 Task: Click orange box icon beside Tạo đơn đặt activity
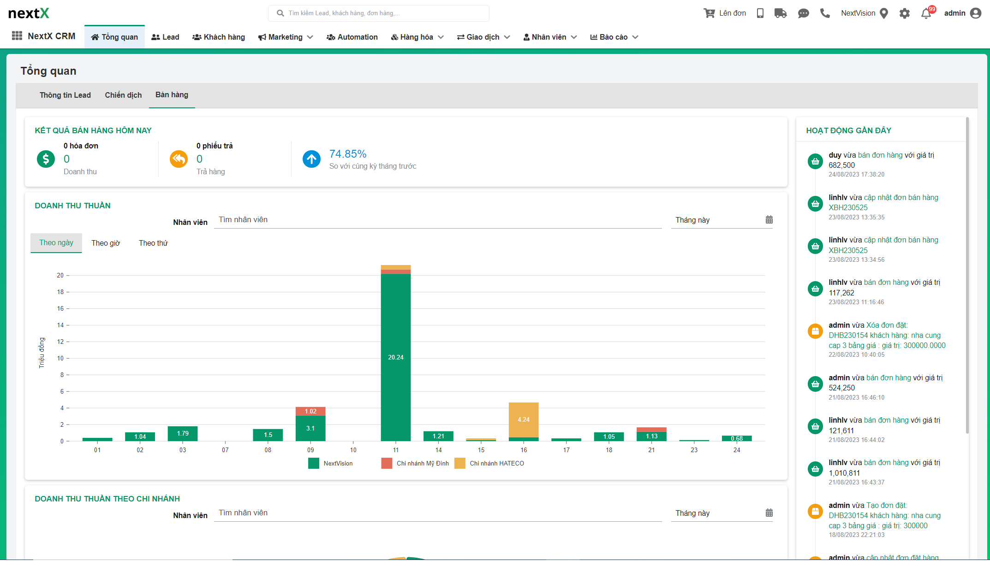pos(815,511)
